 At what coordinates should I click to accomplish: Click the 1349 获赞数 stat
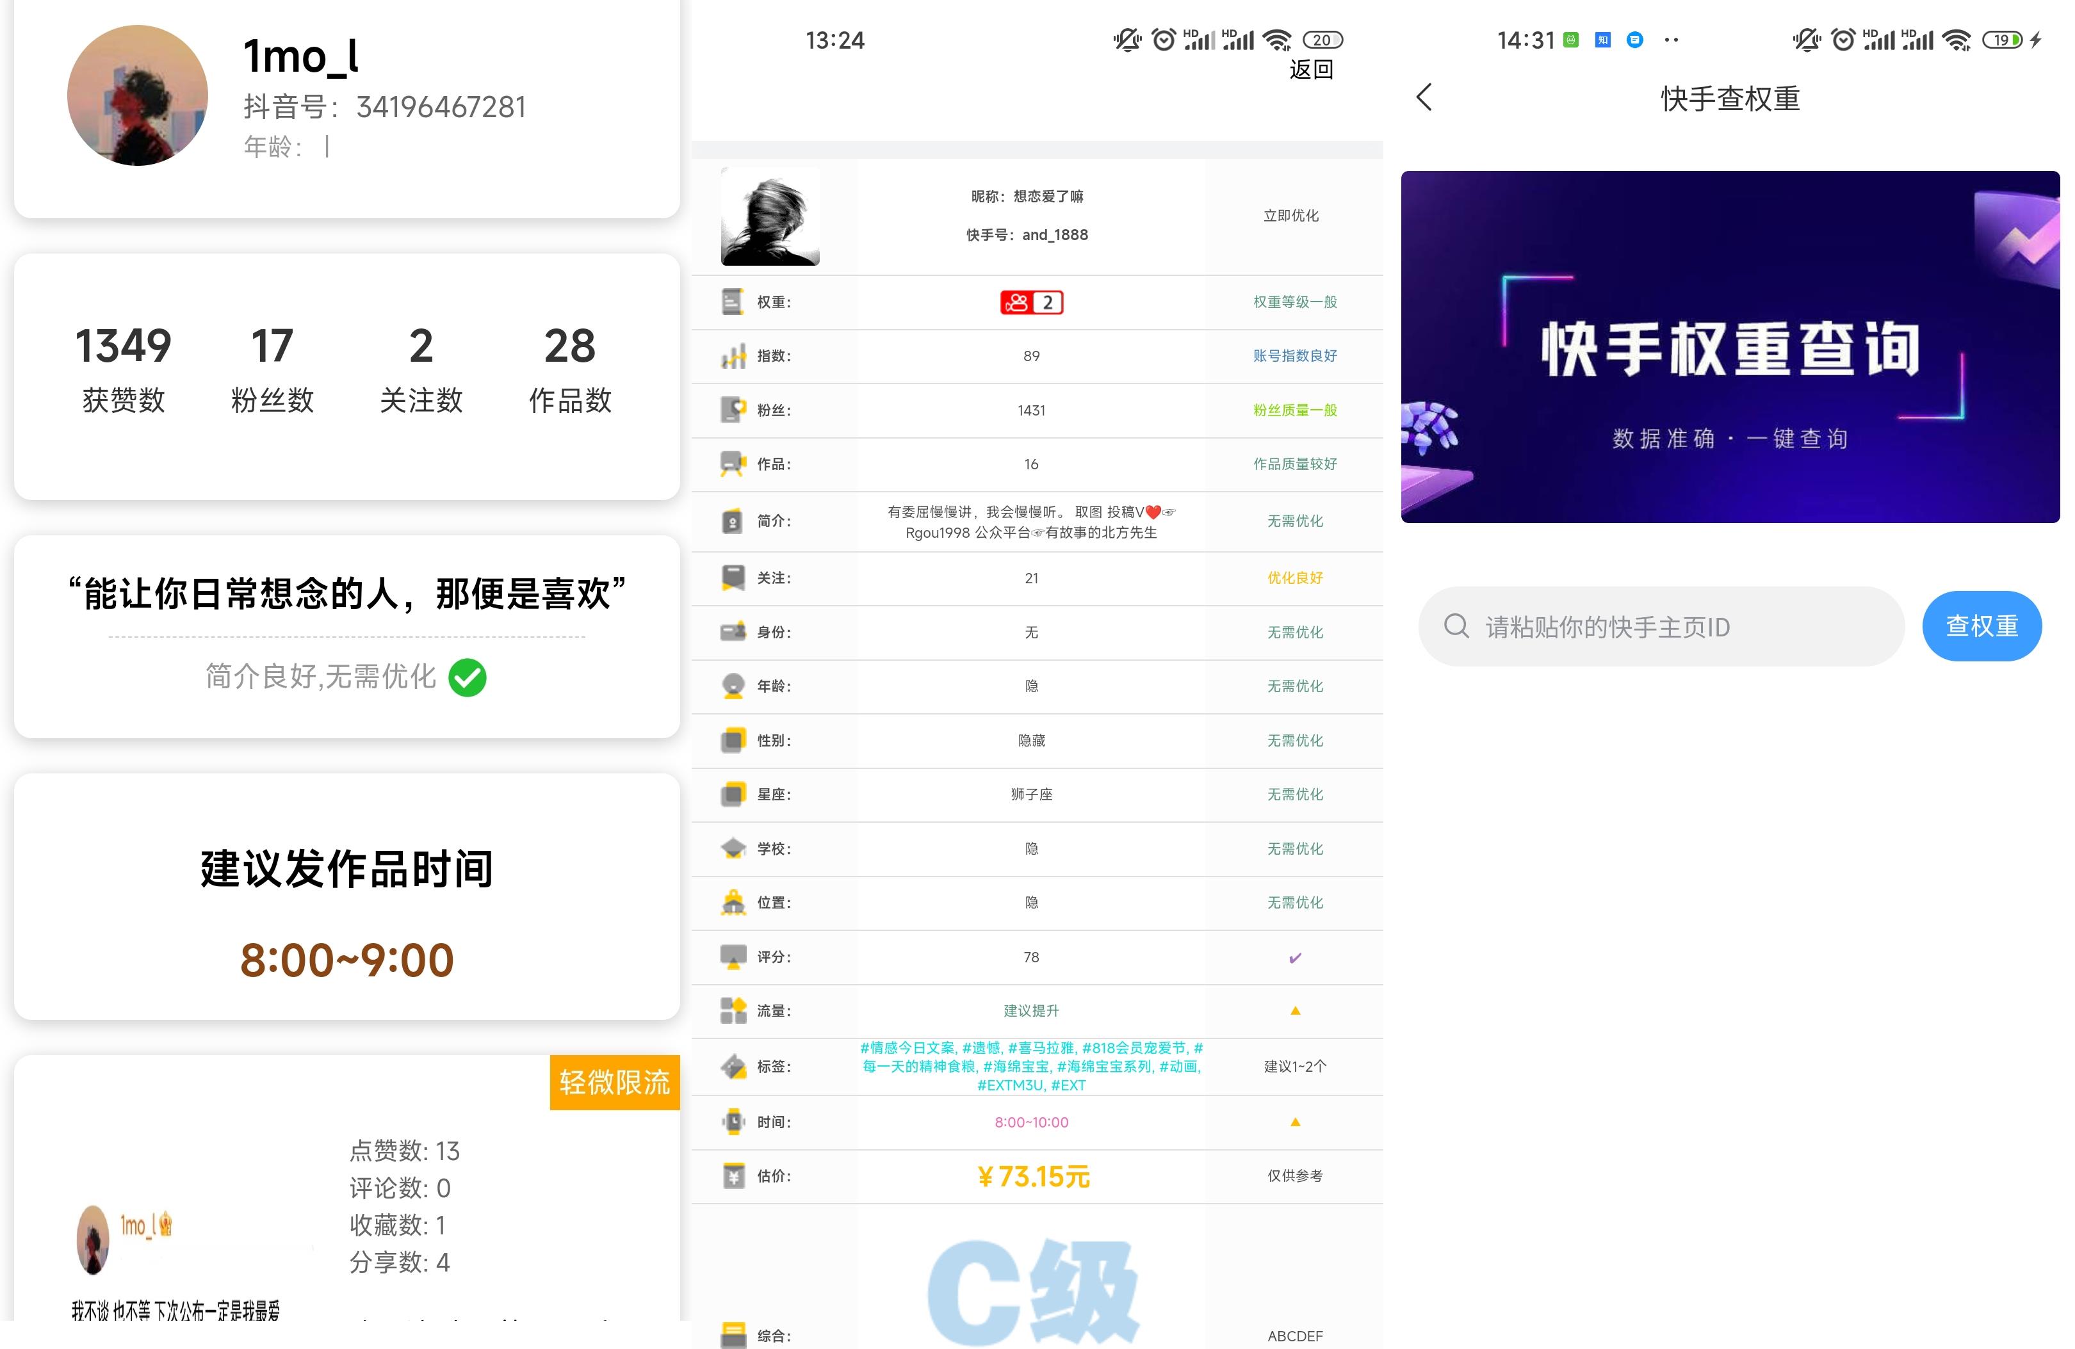click(123, 369)
